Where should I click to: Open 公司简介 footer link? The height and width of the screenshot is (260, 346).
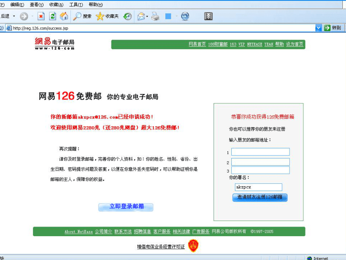103,231
